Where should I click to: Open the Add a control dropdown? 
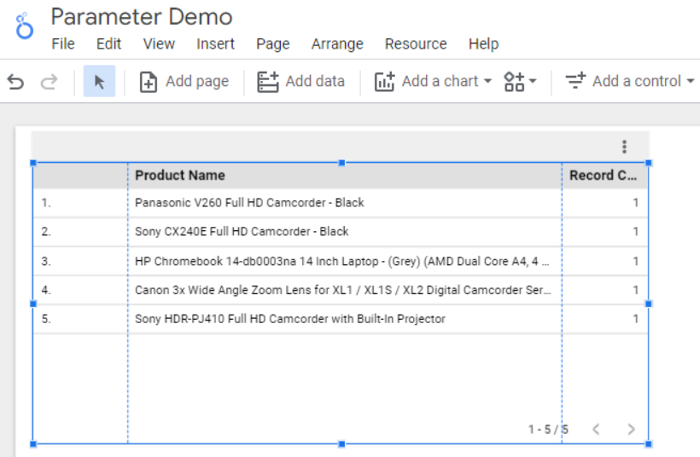[629, 82]
